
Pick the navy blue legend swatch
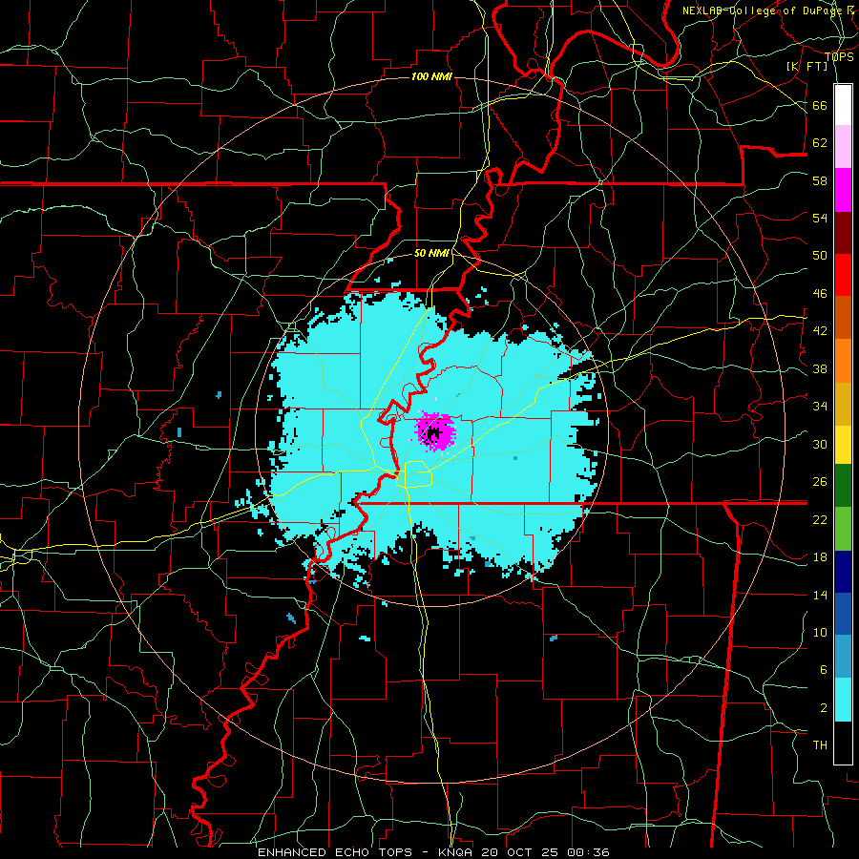(x=843, y=572)
